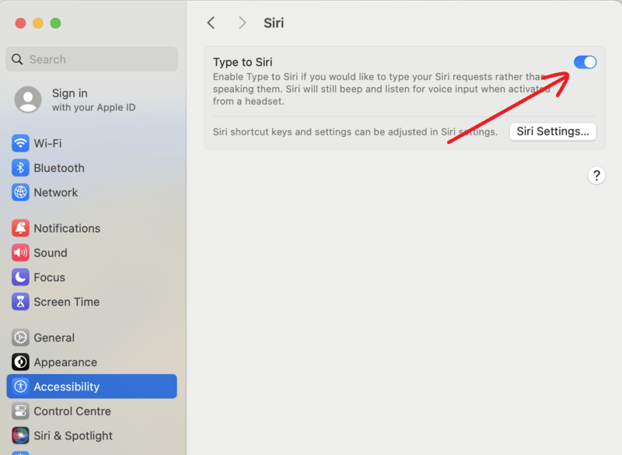Select the Wi-Fi label in the sidebar
This screenshot has height=455, width=622.
point(47,143)
